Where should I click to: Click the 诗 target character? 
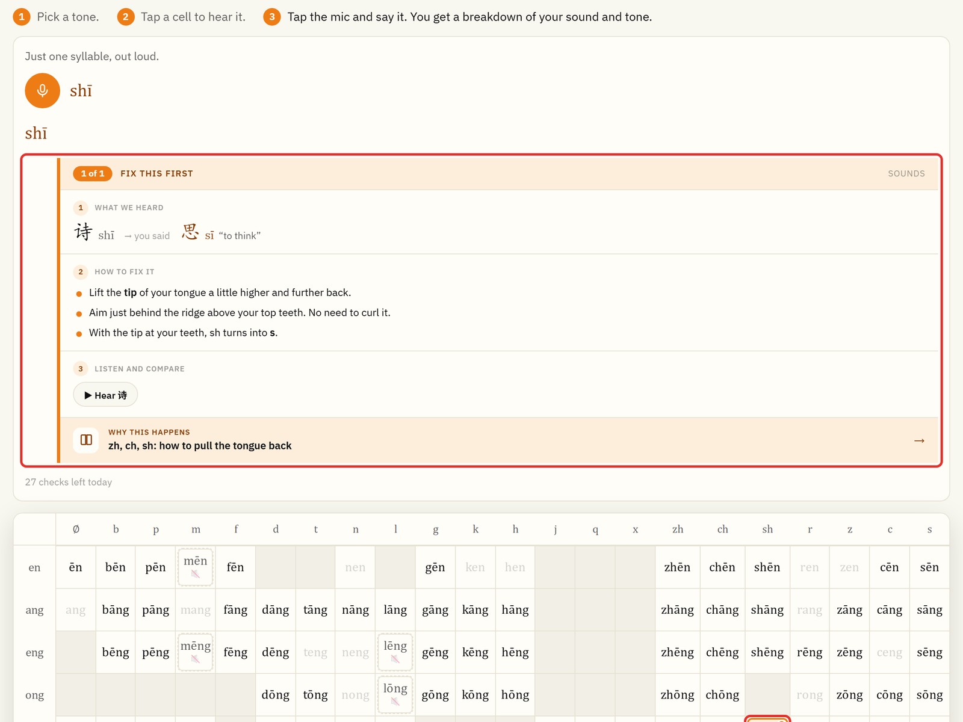(x=83, y=232)
